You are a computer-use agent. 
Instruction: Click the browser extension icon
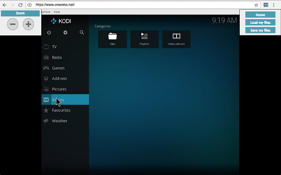[266, 5]
